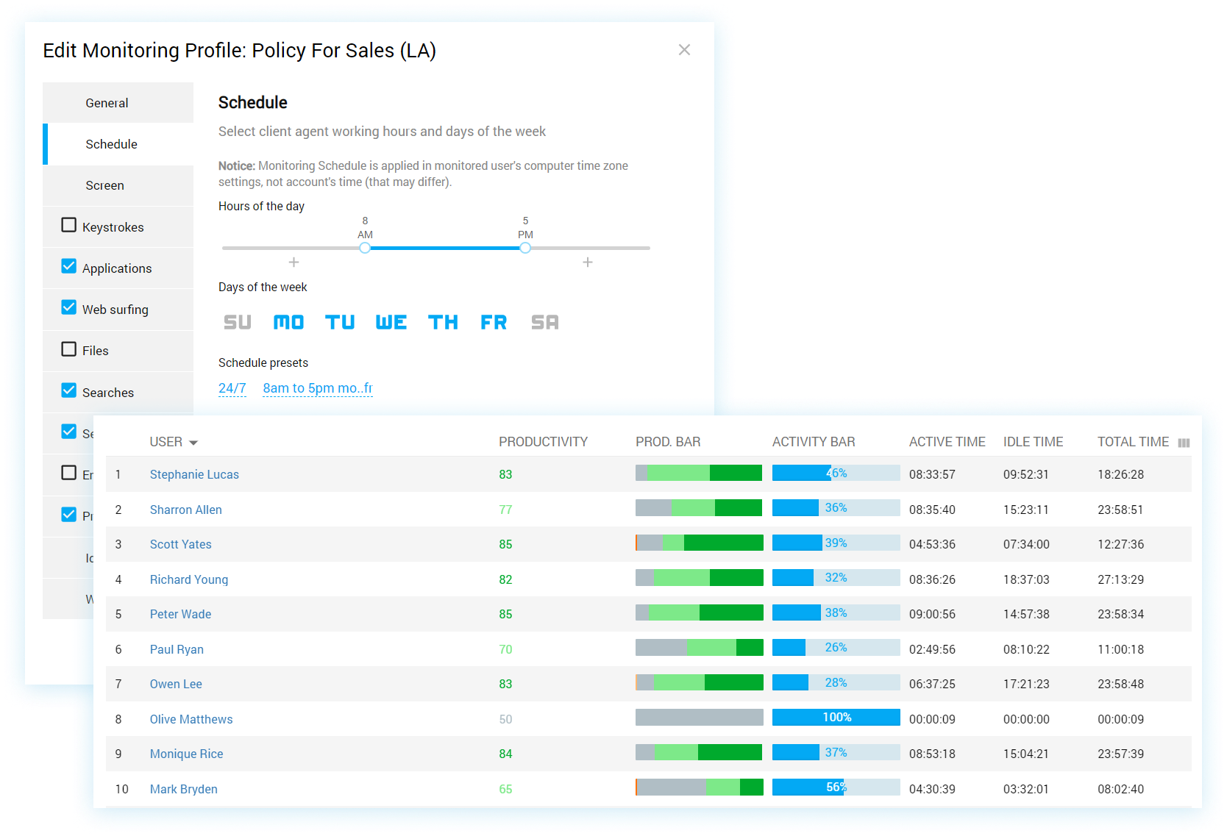1227x836 pixels.
Task: Add time range with right plus icon
Action: (x=587, y=262)
